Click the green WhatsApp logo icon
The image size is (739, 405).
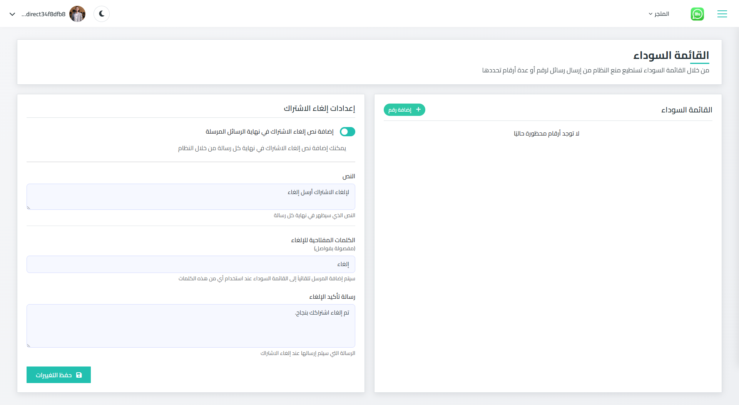point(698,14)
